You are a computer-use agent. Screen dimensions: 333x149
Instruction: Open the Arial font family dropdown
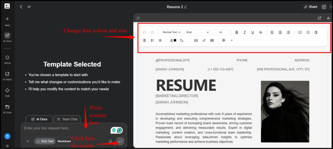[198, 32]
